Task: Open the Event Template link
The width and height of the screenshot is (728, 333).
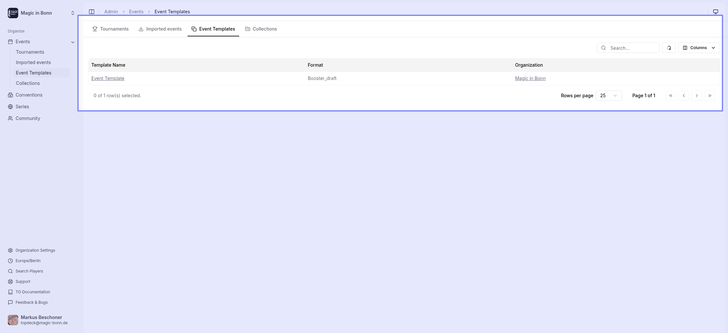Action: click(x=108, y=78)
